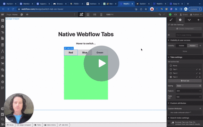Click the Fade in duration field
This screenshot has height=127, width=203.
(x=189, y=91)
